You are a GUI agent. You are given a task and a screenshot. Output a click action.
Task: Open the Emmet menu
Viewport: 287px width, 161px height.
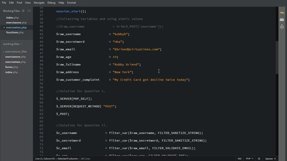coord(71,3)
